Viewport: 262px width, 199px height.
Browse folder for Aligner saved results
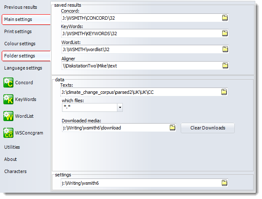pos(225,65)
